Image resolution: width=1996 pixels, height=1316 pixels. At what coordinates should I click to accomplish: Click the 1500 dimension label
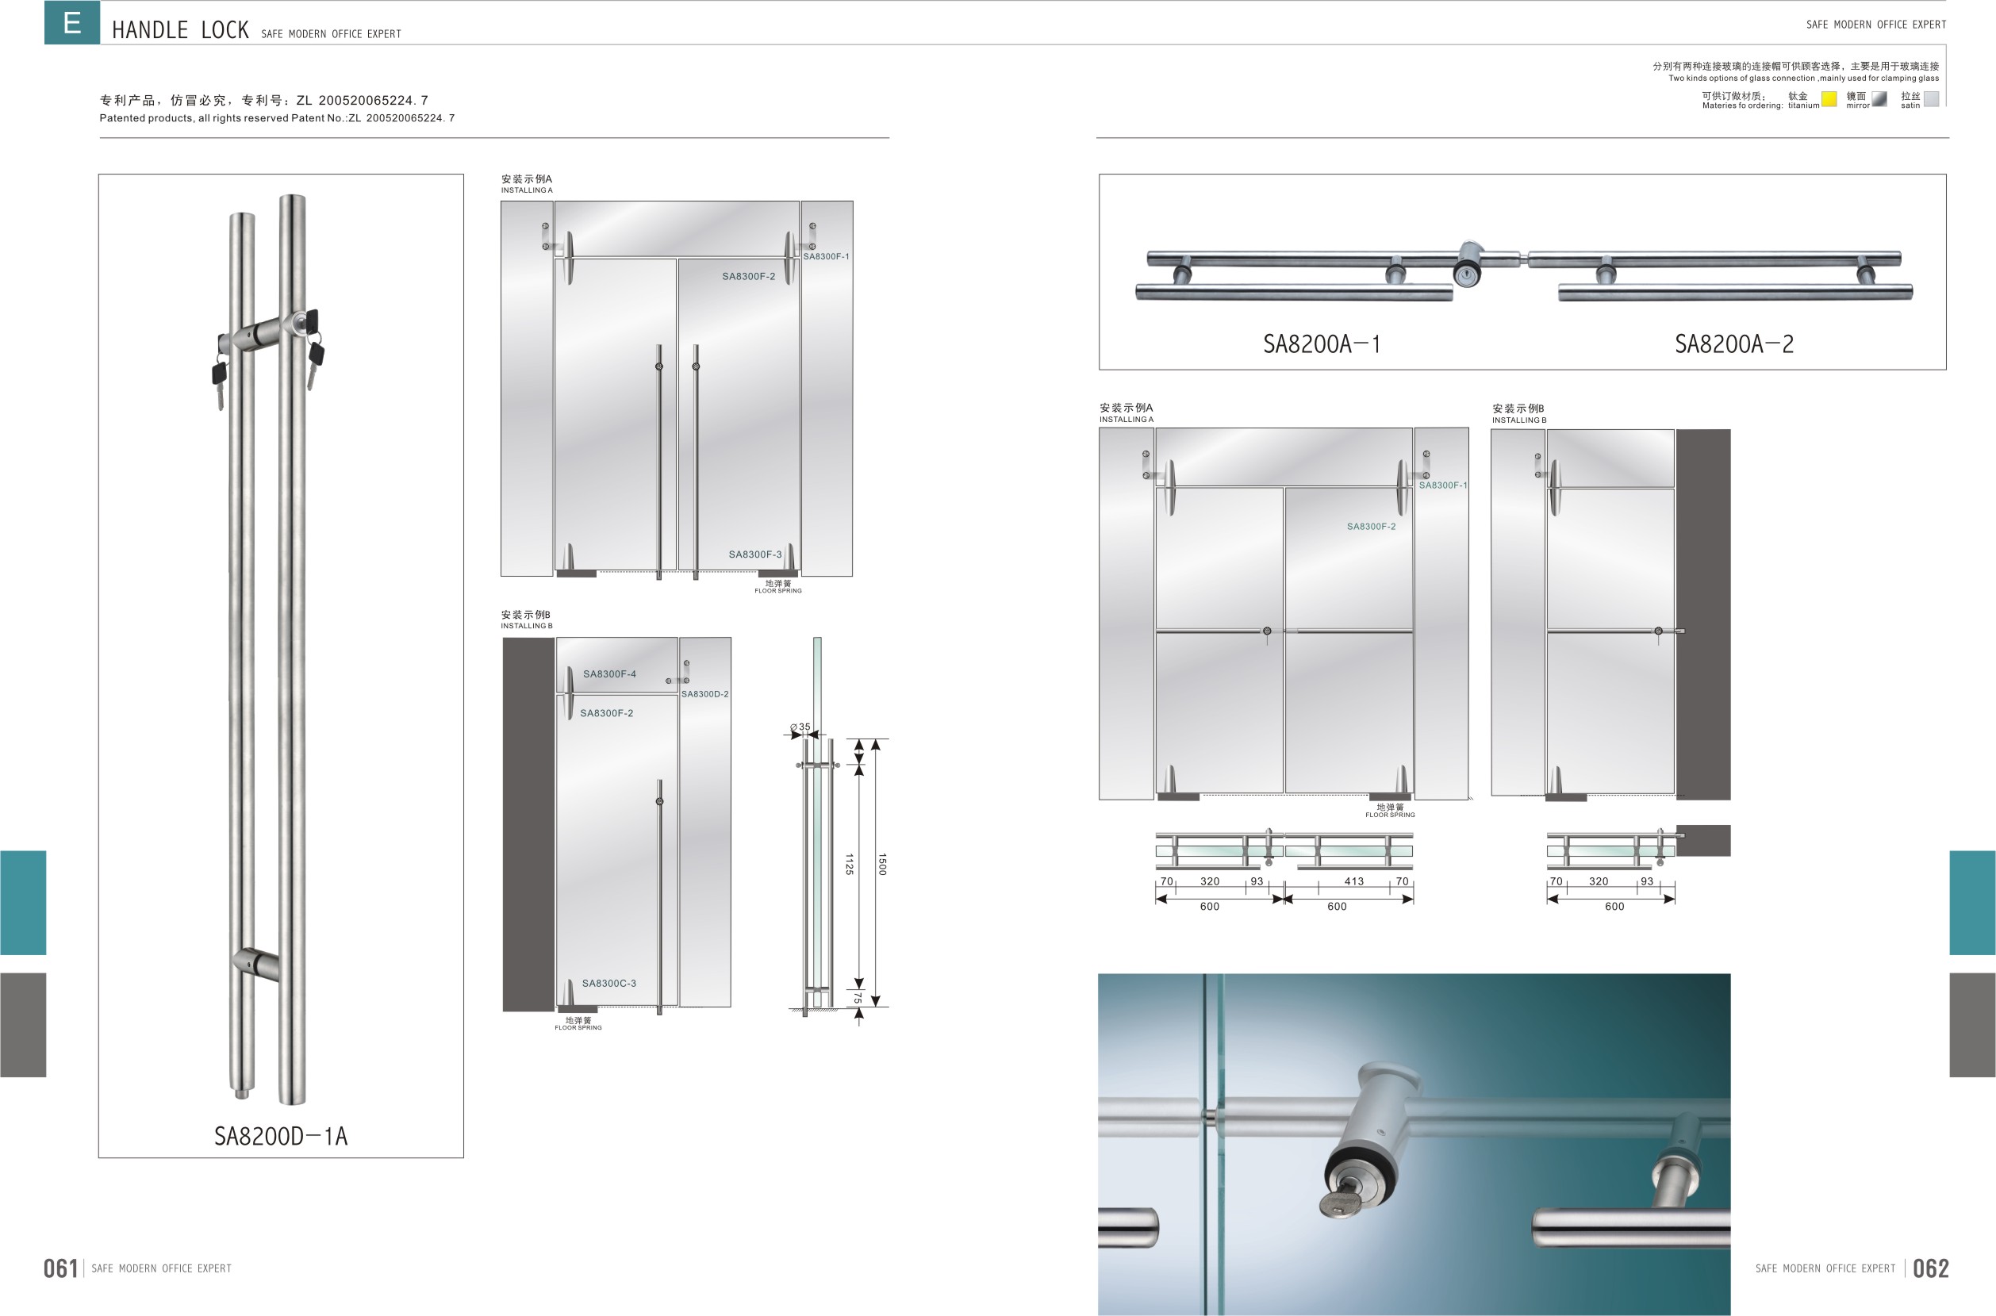click(882, 865)
